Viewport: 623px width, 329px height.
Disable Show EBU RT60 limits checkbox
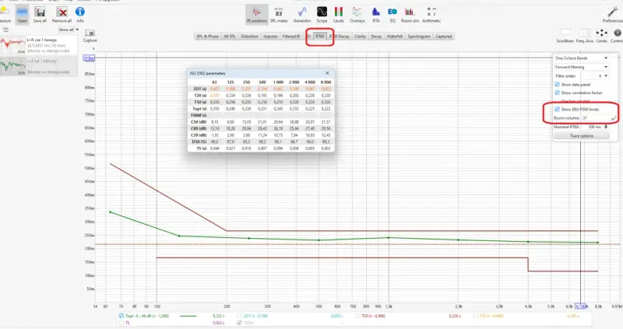tap(557, 109)
